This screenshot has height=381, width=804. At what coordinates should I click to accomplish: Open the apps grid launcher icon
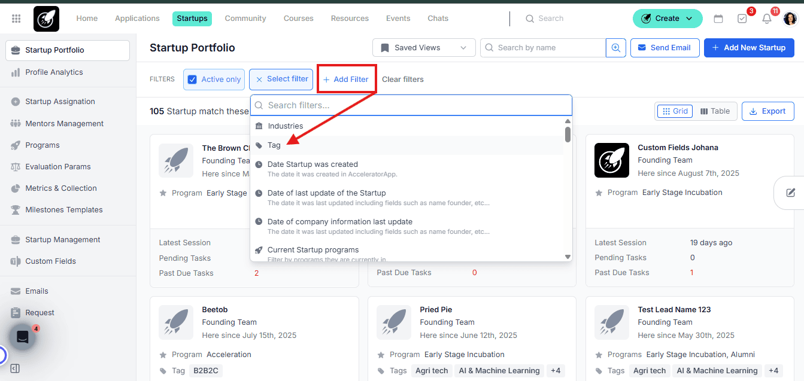(16, 19)
